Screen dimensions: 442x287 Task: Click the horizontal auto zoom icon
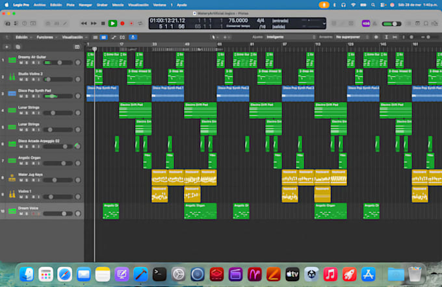tap(395, 37)
